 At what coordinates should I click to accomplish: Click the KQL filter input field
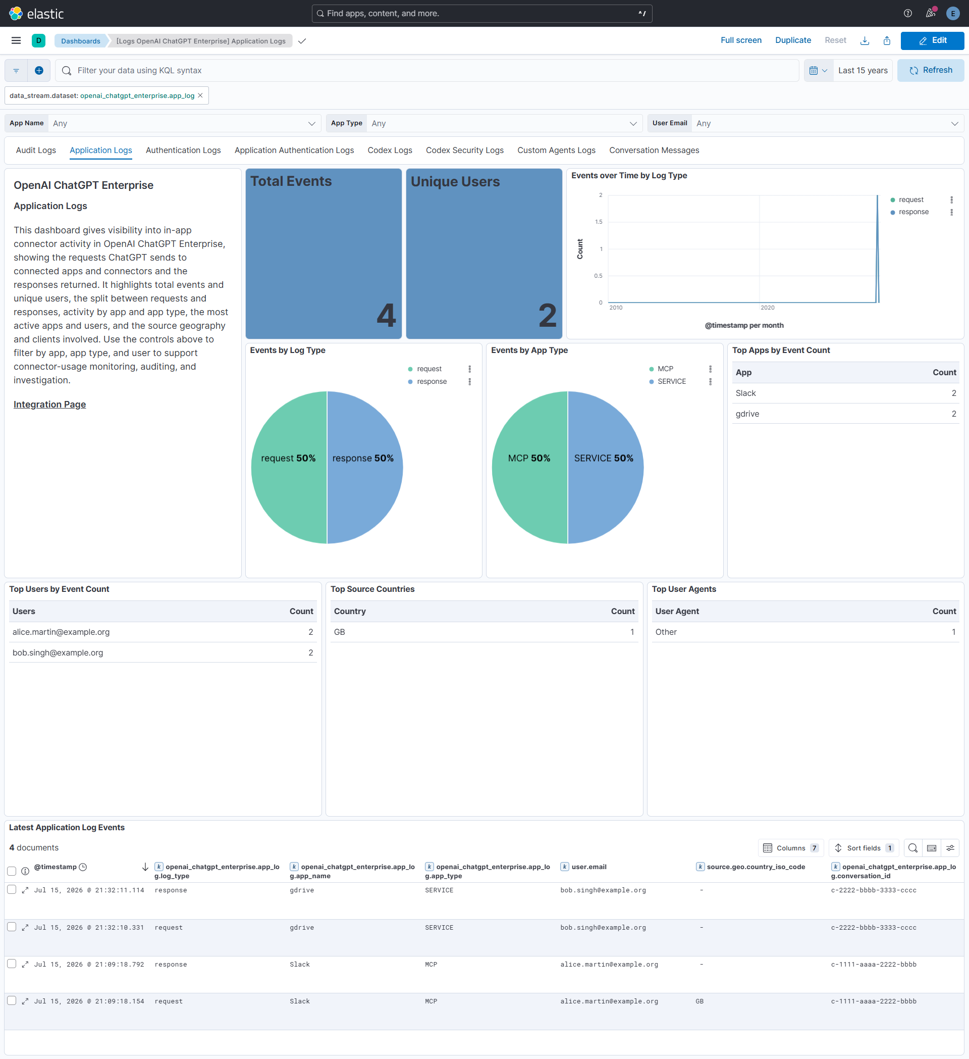click(427, 70)
